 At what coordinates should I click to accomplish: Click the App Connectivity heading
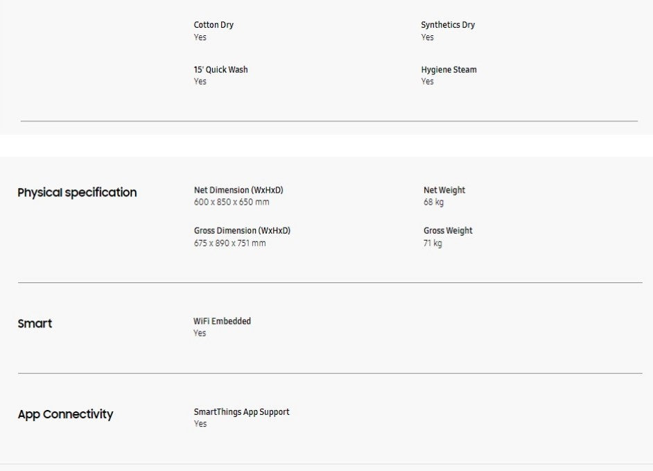[65, 414]
